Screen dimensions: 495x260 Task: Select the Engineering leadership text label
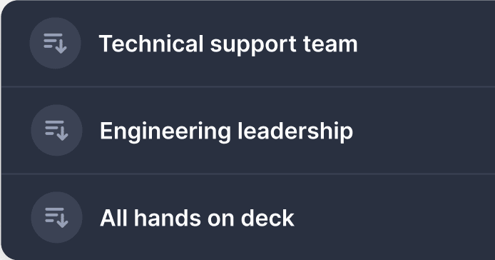(226, 131)
